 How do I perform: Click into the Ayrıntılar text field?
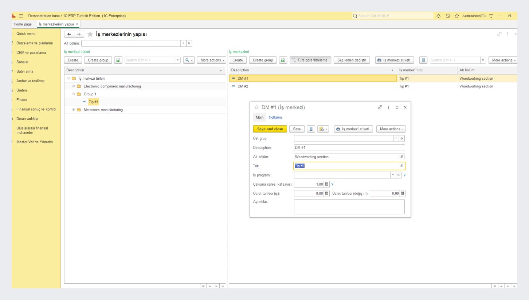[x=349, y=206]
